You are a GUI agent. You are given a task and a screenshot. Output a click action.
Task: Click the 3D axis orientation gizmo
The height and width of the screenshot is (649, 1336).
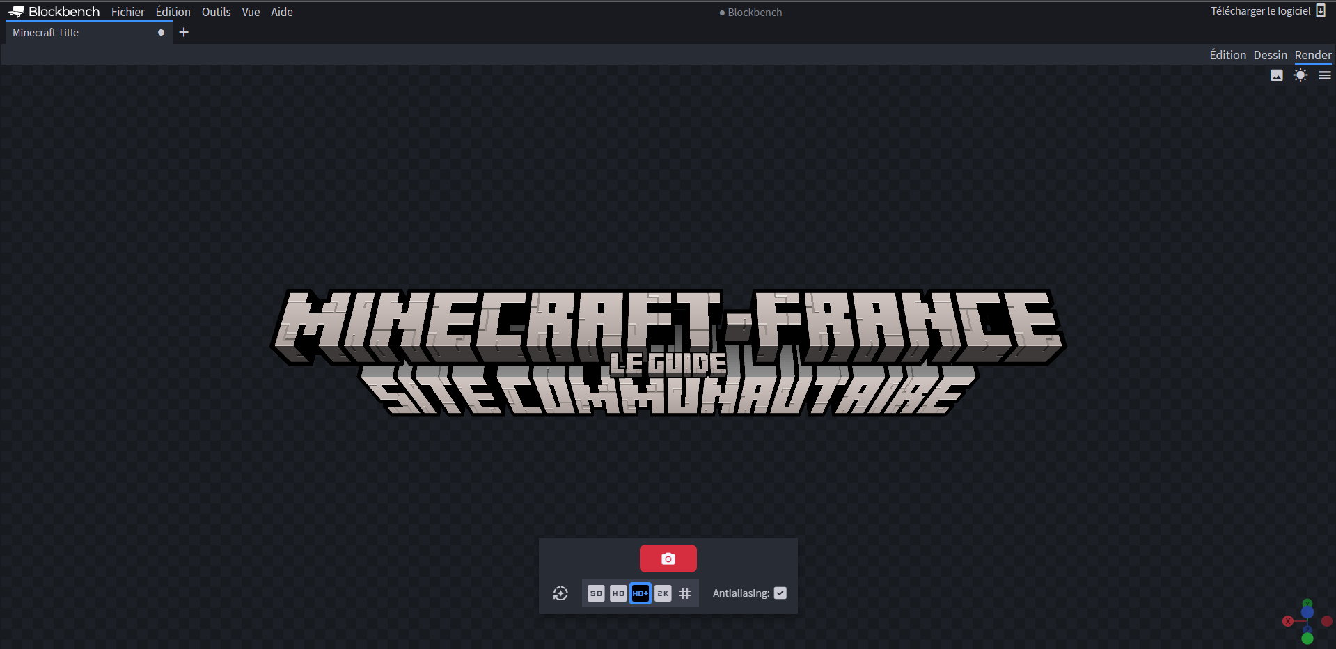(1307, 621)
